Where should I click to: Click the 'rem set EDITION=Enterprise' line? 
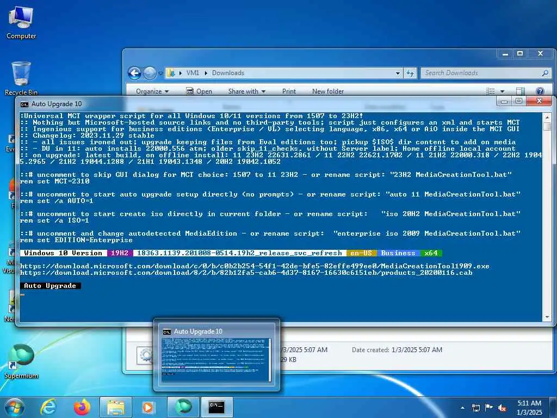click(76, 240)
